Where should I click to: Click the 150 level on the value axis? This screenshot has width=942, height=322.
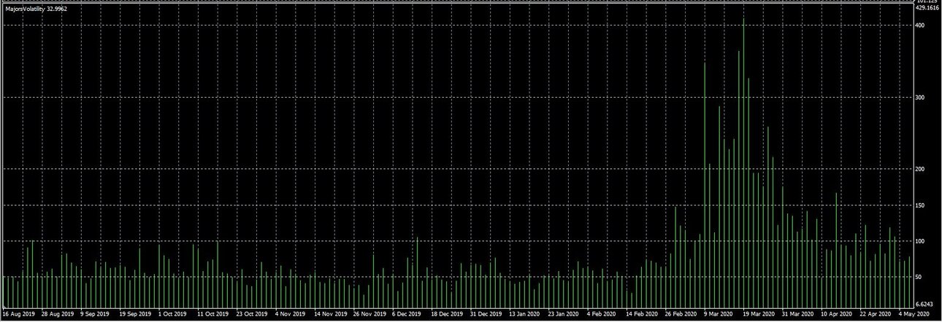tap(919, 205)
